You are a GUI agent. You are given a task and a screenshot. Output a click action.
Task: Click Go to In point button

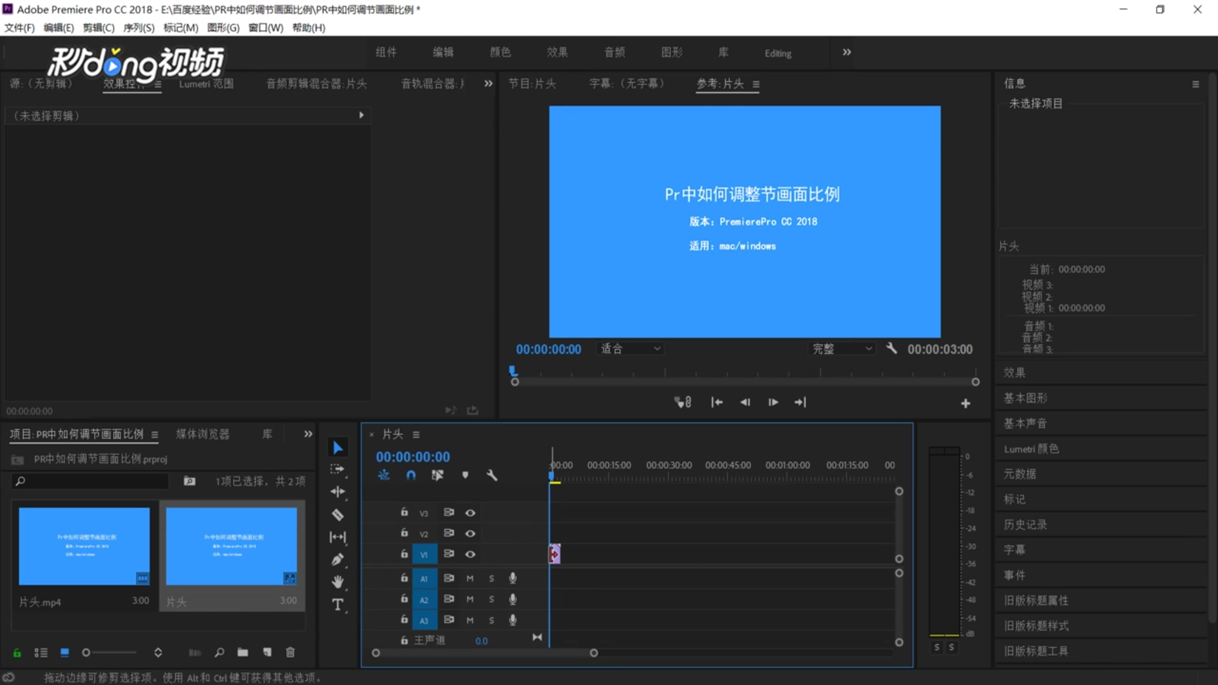(717, 402)
